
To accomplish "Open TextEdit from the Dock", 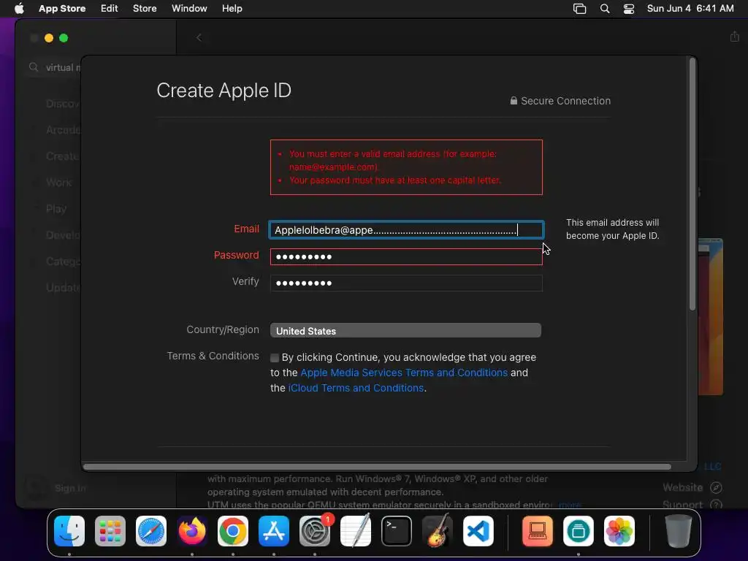I will [356, 531].
